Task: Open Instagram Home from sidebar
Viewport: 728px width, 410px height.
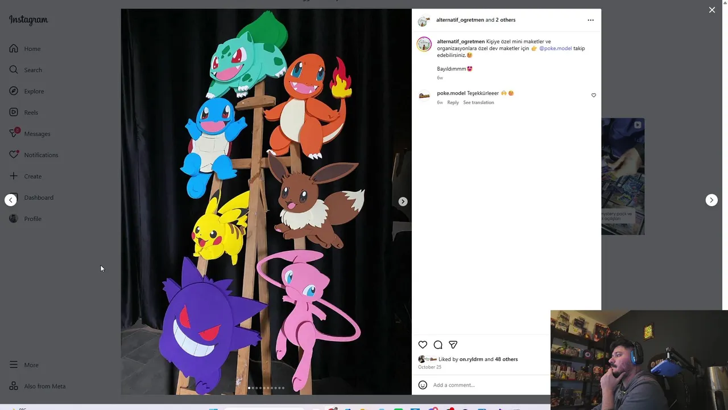Action: [25, 48]
